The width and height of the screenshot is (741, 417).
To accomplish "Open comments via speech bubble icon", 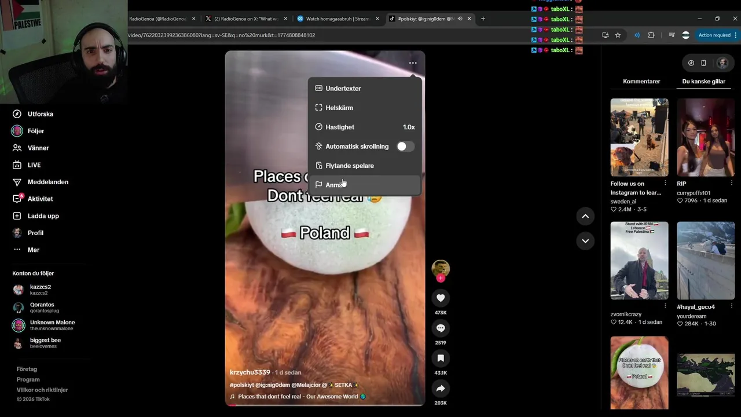I will coord(441,328).
